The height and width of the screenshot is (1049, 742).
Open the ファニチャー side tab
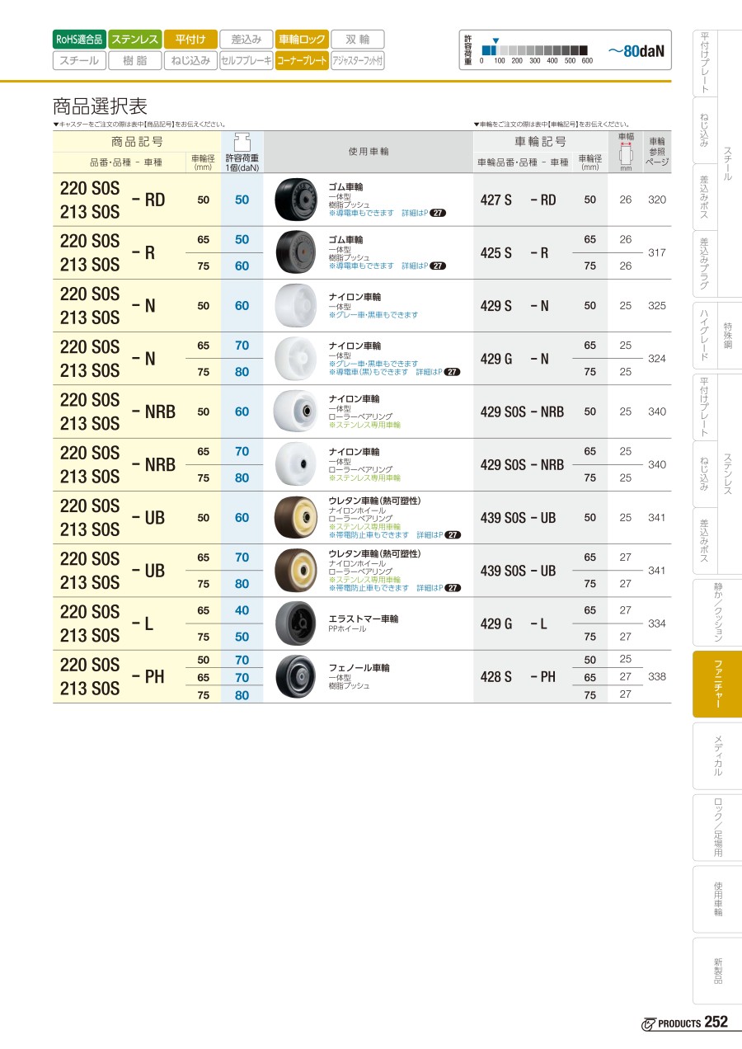(716, 684)
